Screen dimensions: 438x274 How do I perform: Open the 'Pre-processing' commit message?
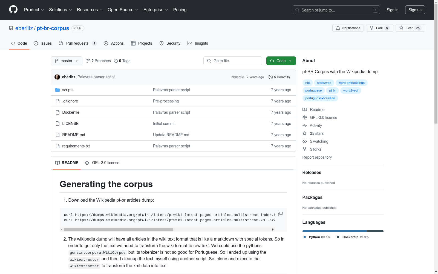coord(166,101)
